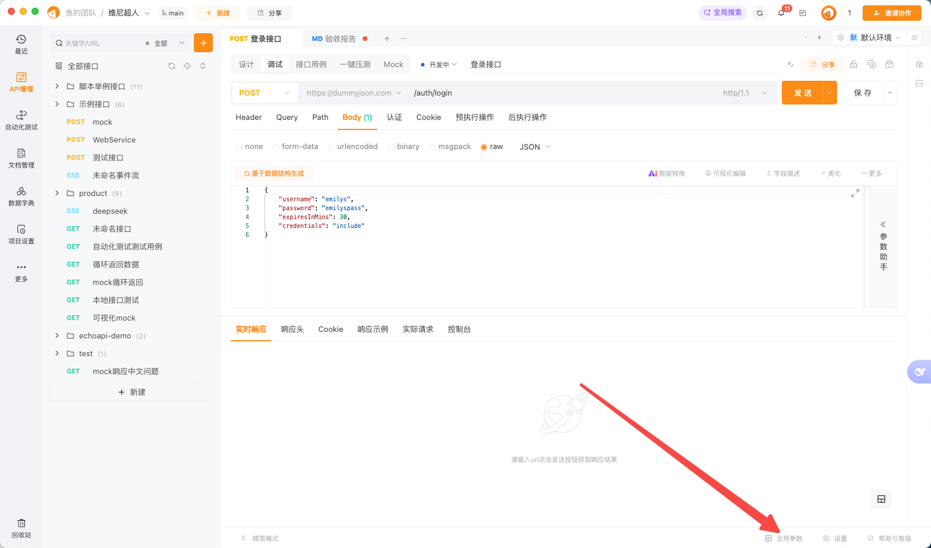Click the 邀请协作 invite button

click(892, 12)
